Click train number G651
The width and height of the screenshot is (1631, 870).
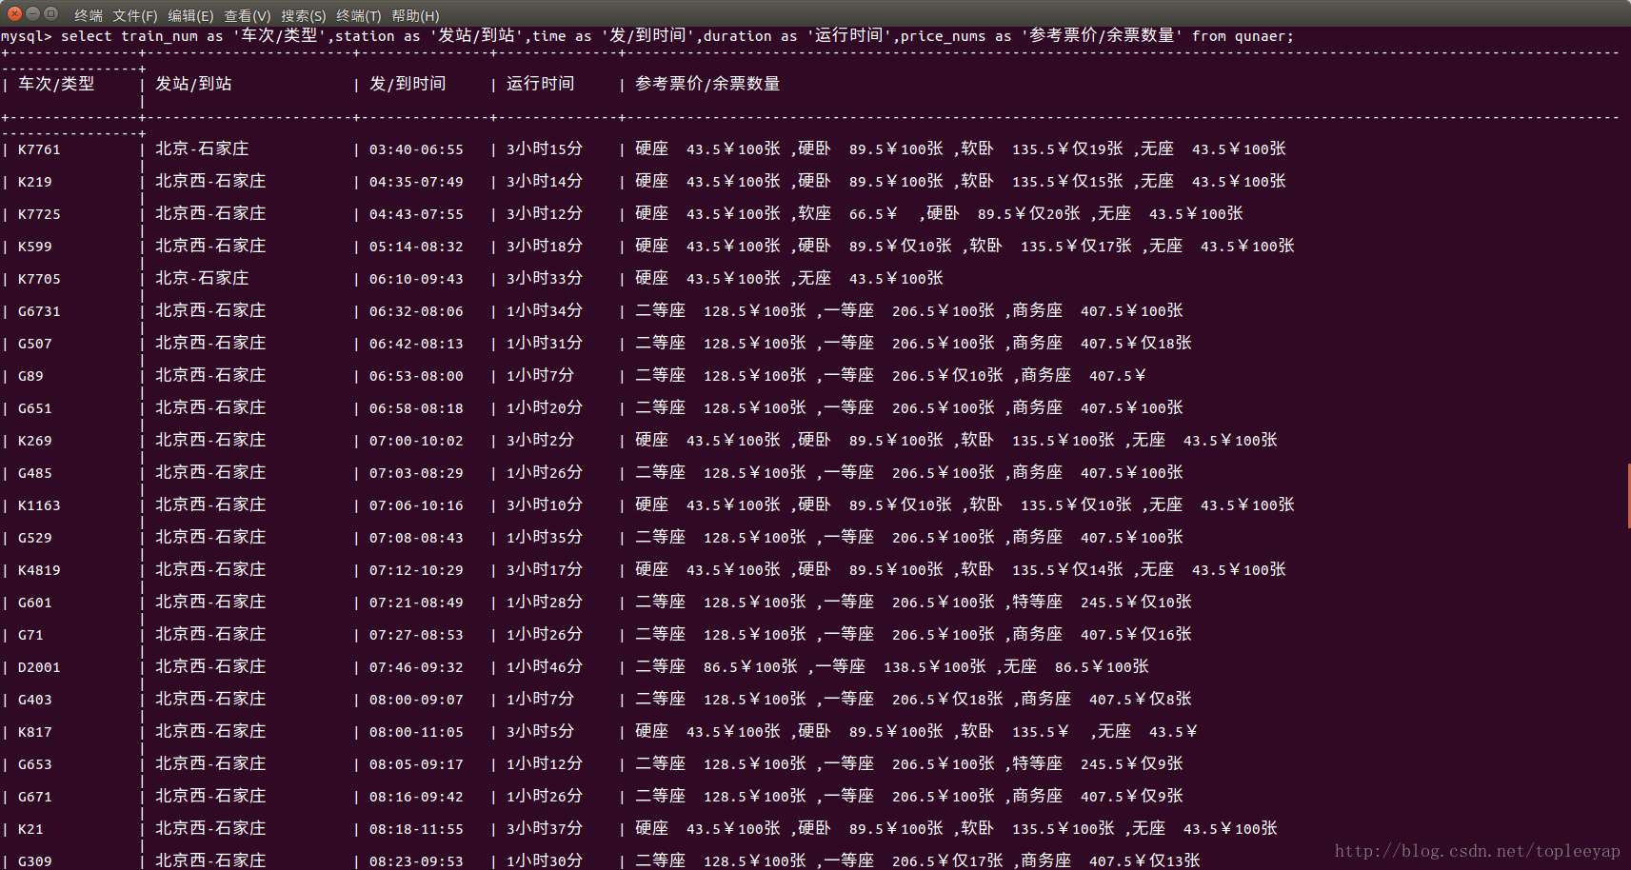tap(35, 408)
